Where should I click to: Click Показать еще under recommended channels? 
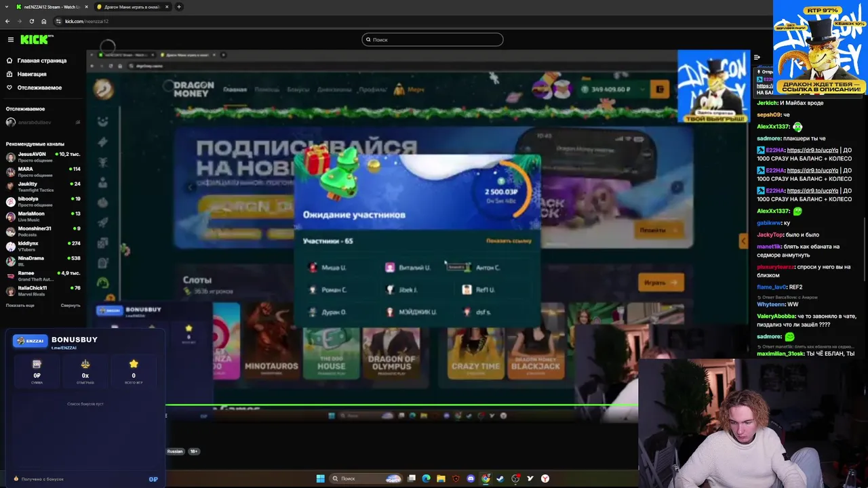tap(20, 305)
